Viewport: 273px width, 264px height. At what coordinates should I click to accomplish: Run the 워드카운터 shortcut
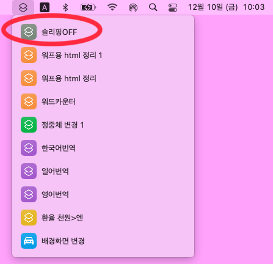(x=103, y=101)
